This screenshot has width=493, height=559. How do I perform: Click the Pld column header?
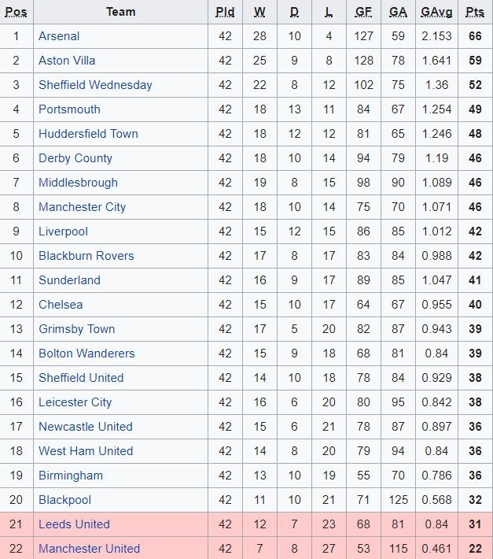[225, 12]
